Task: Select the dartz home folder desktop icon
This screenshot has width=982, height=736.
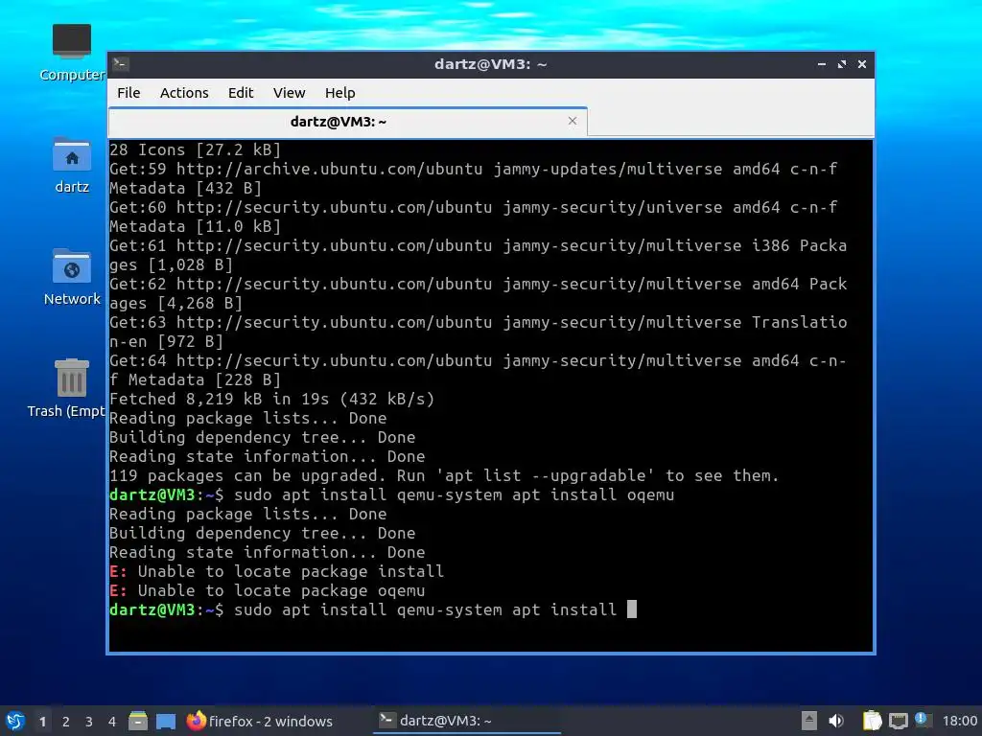Action: [x=71, y=165]
